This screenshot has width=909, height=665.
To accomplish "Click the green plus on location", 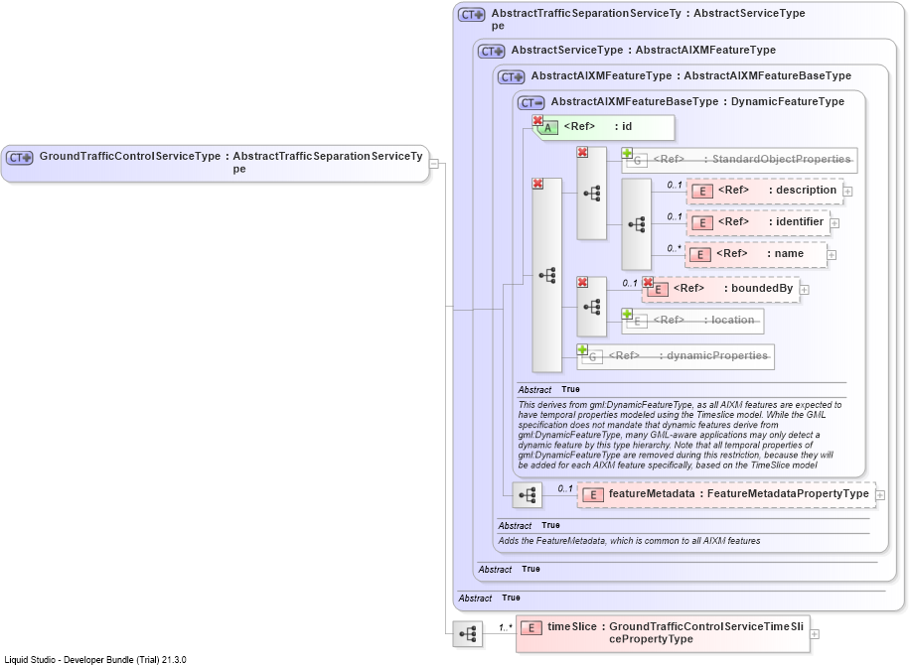I will [627, 314].
